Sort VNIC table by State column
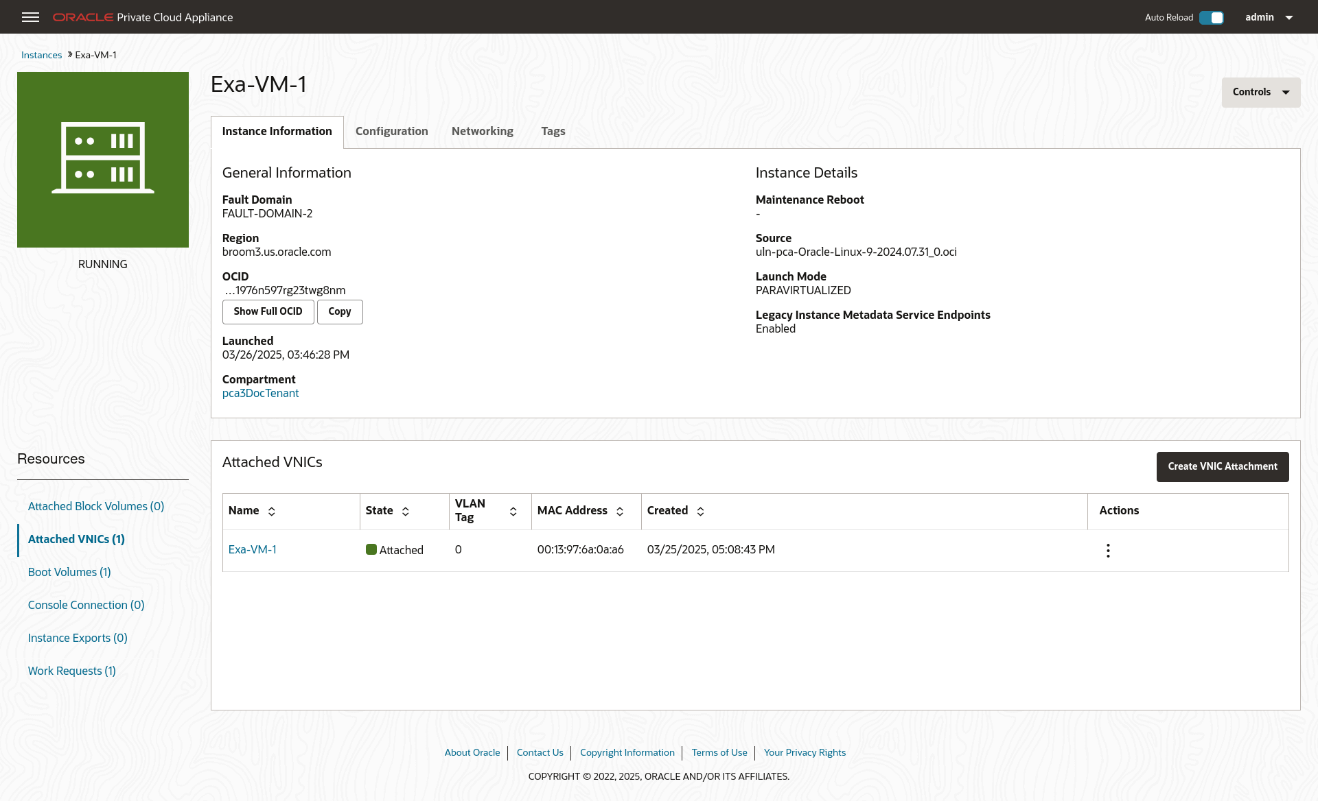This screenshot has width=1318, height=801. pos(406,512)
